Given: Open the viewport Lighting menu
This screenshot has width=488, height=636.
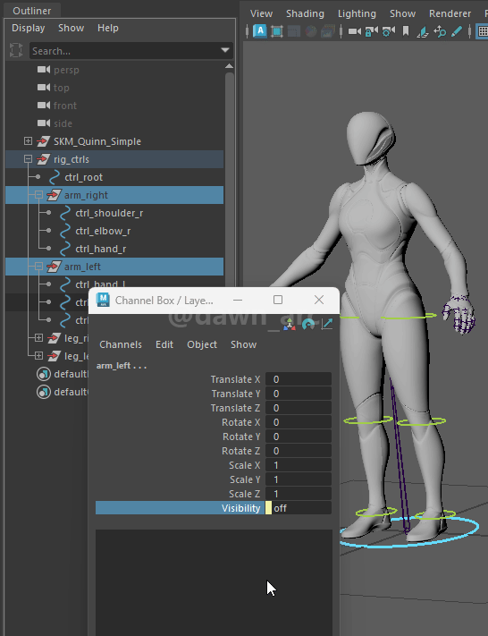Looking at the screenshot, I should pyautogui.click(x=357, y=13).
